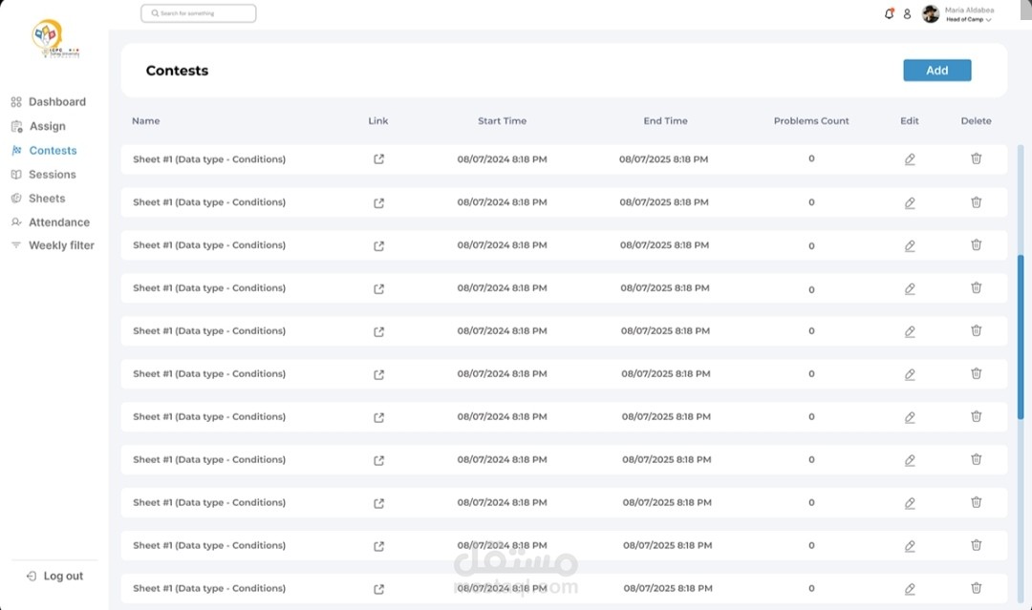This screenshot has width=1032, height=610.
Task: Click the vertical scrollbar thumb
Action: pyautogui.click(x=1021, y=334)
